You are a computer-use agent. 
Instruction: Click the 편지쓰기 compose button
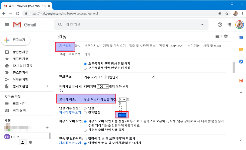[16, 40]
